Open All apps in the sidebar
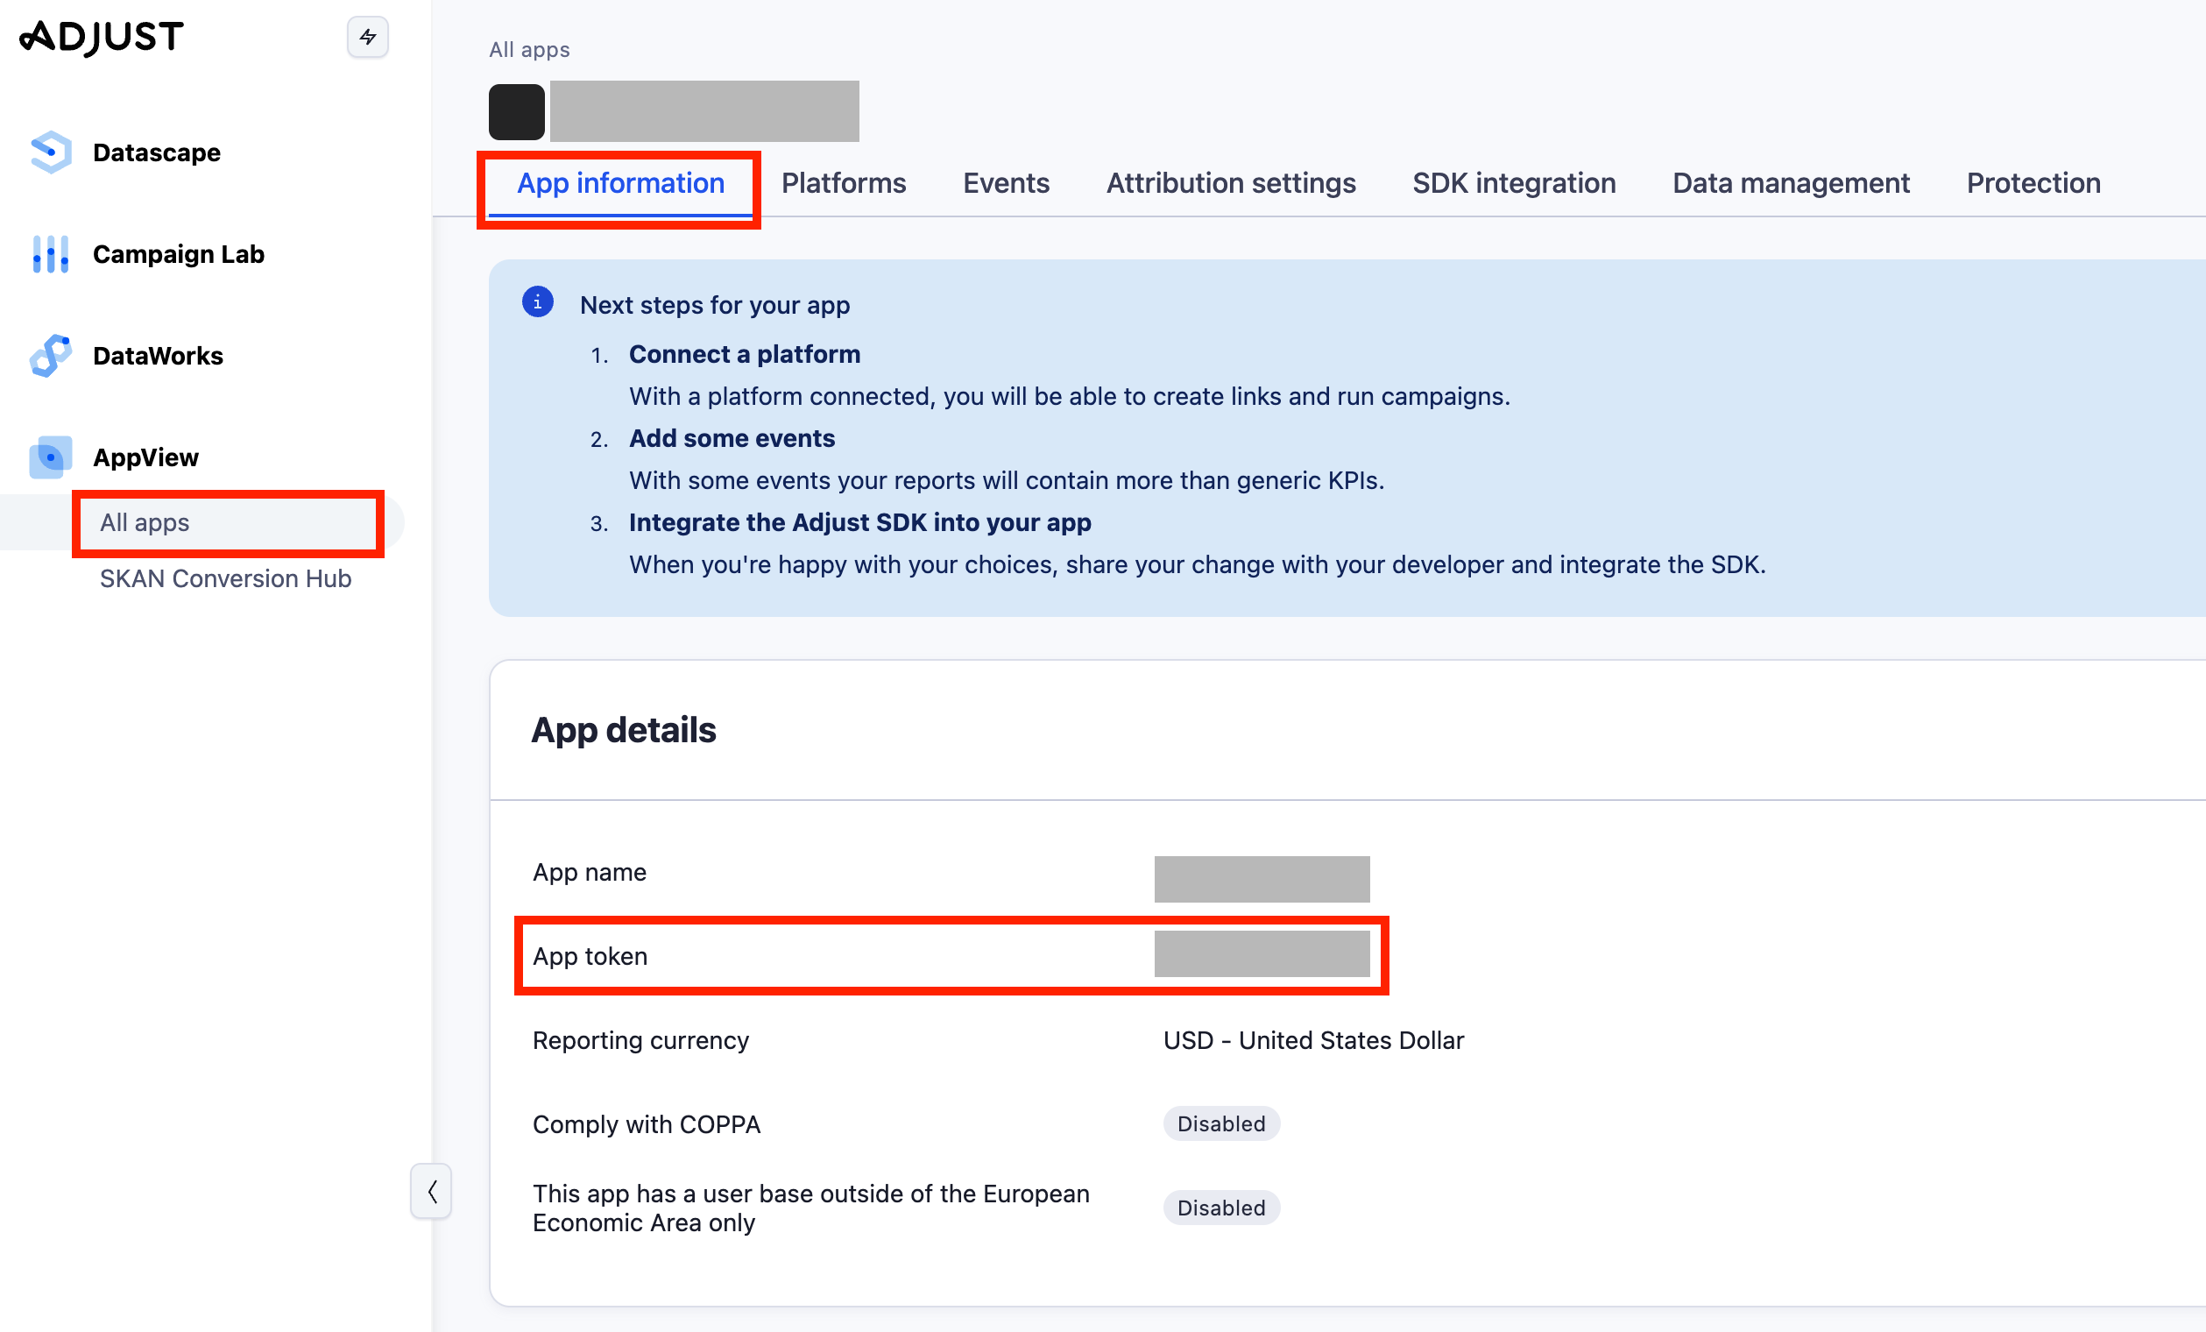This screenshot has height=1332, width=2206. coord(145,523)
